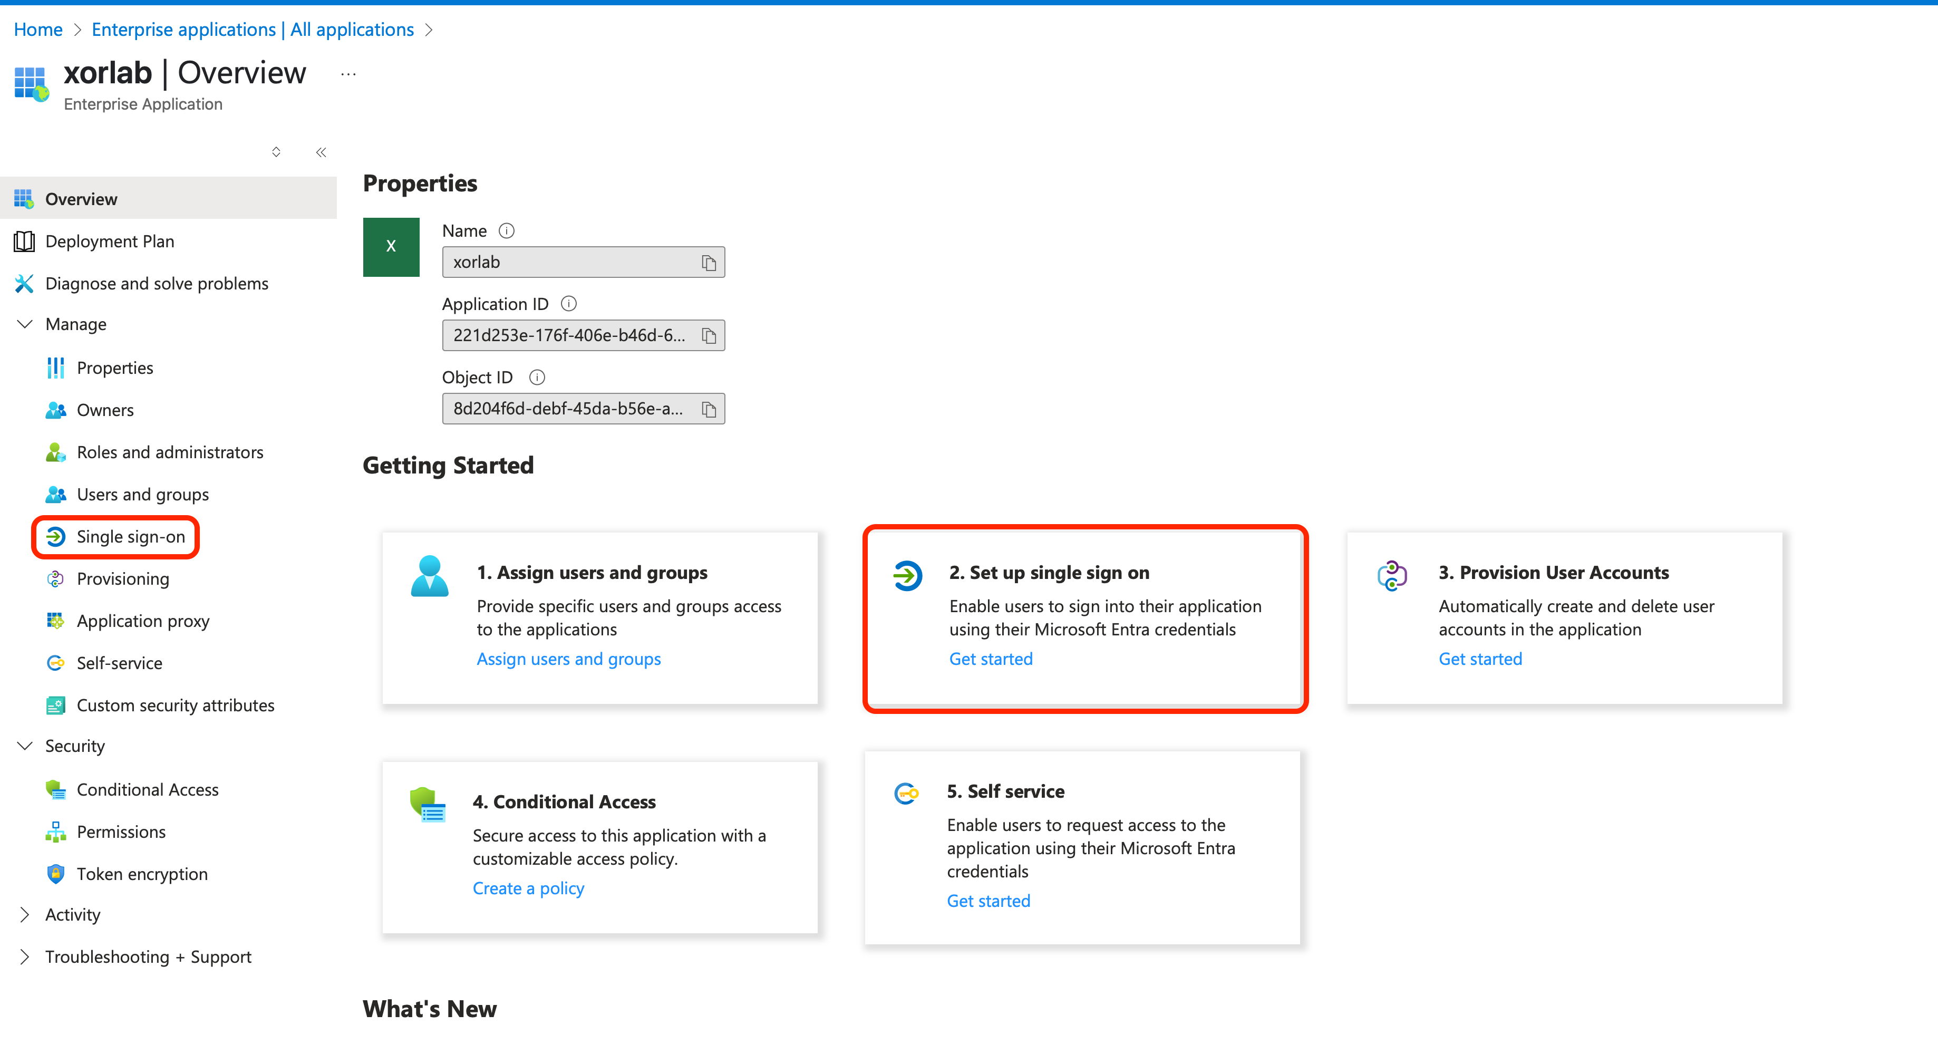
Task: Open Roles and administrators
Action: point(170,452)
